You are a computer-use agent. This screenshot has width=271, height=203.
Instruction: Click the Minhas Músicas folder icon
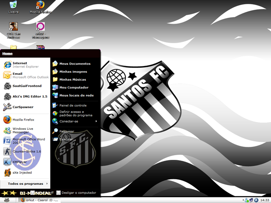point(55,80)
